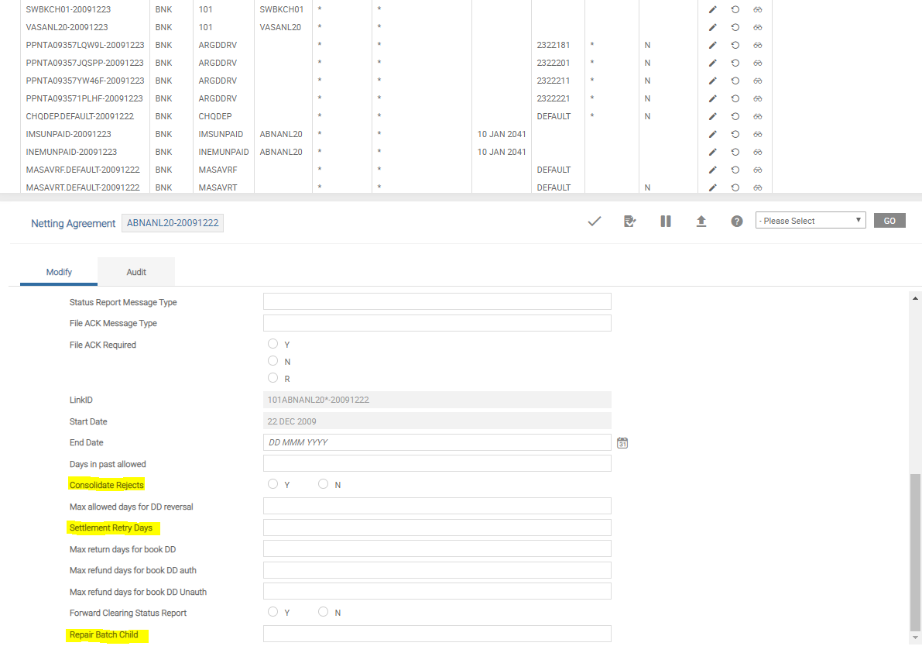
Task: View SWBKCH01-20091223 row using glasses icon
Action: click(x=758, y=9)
